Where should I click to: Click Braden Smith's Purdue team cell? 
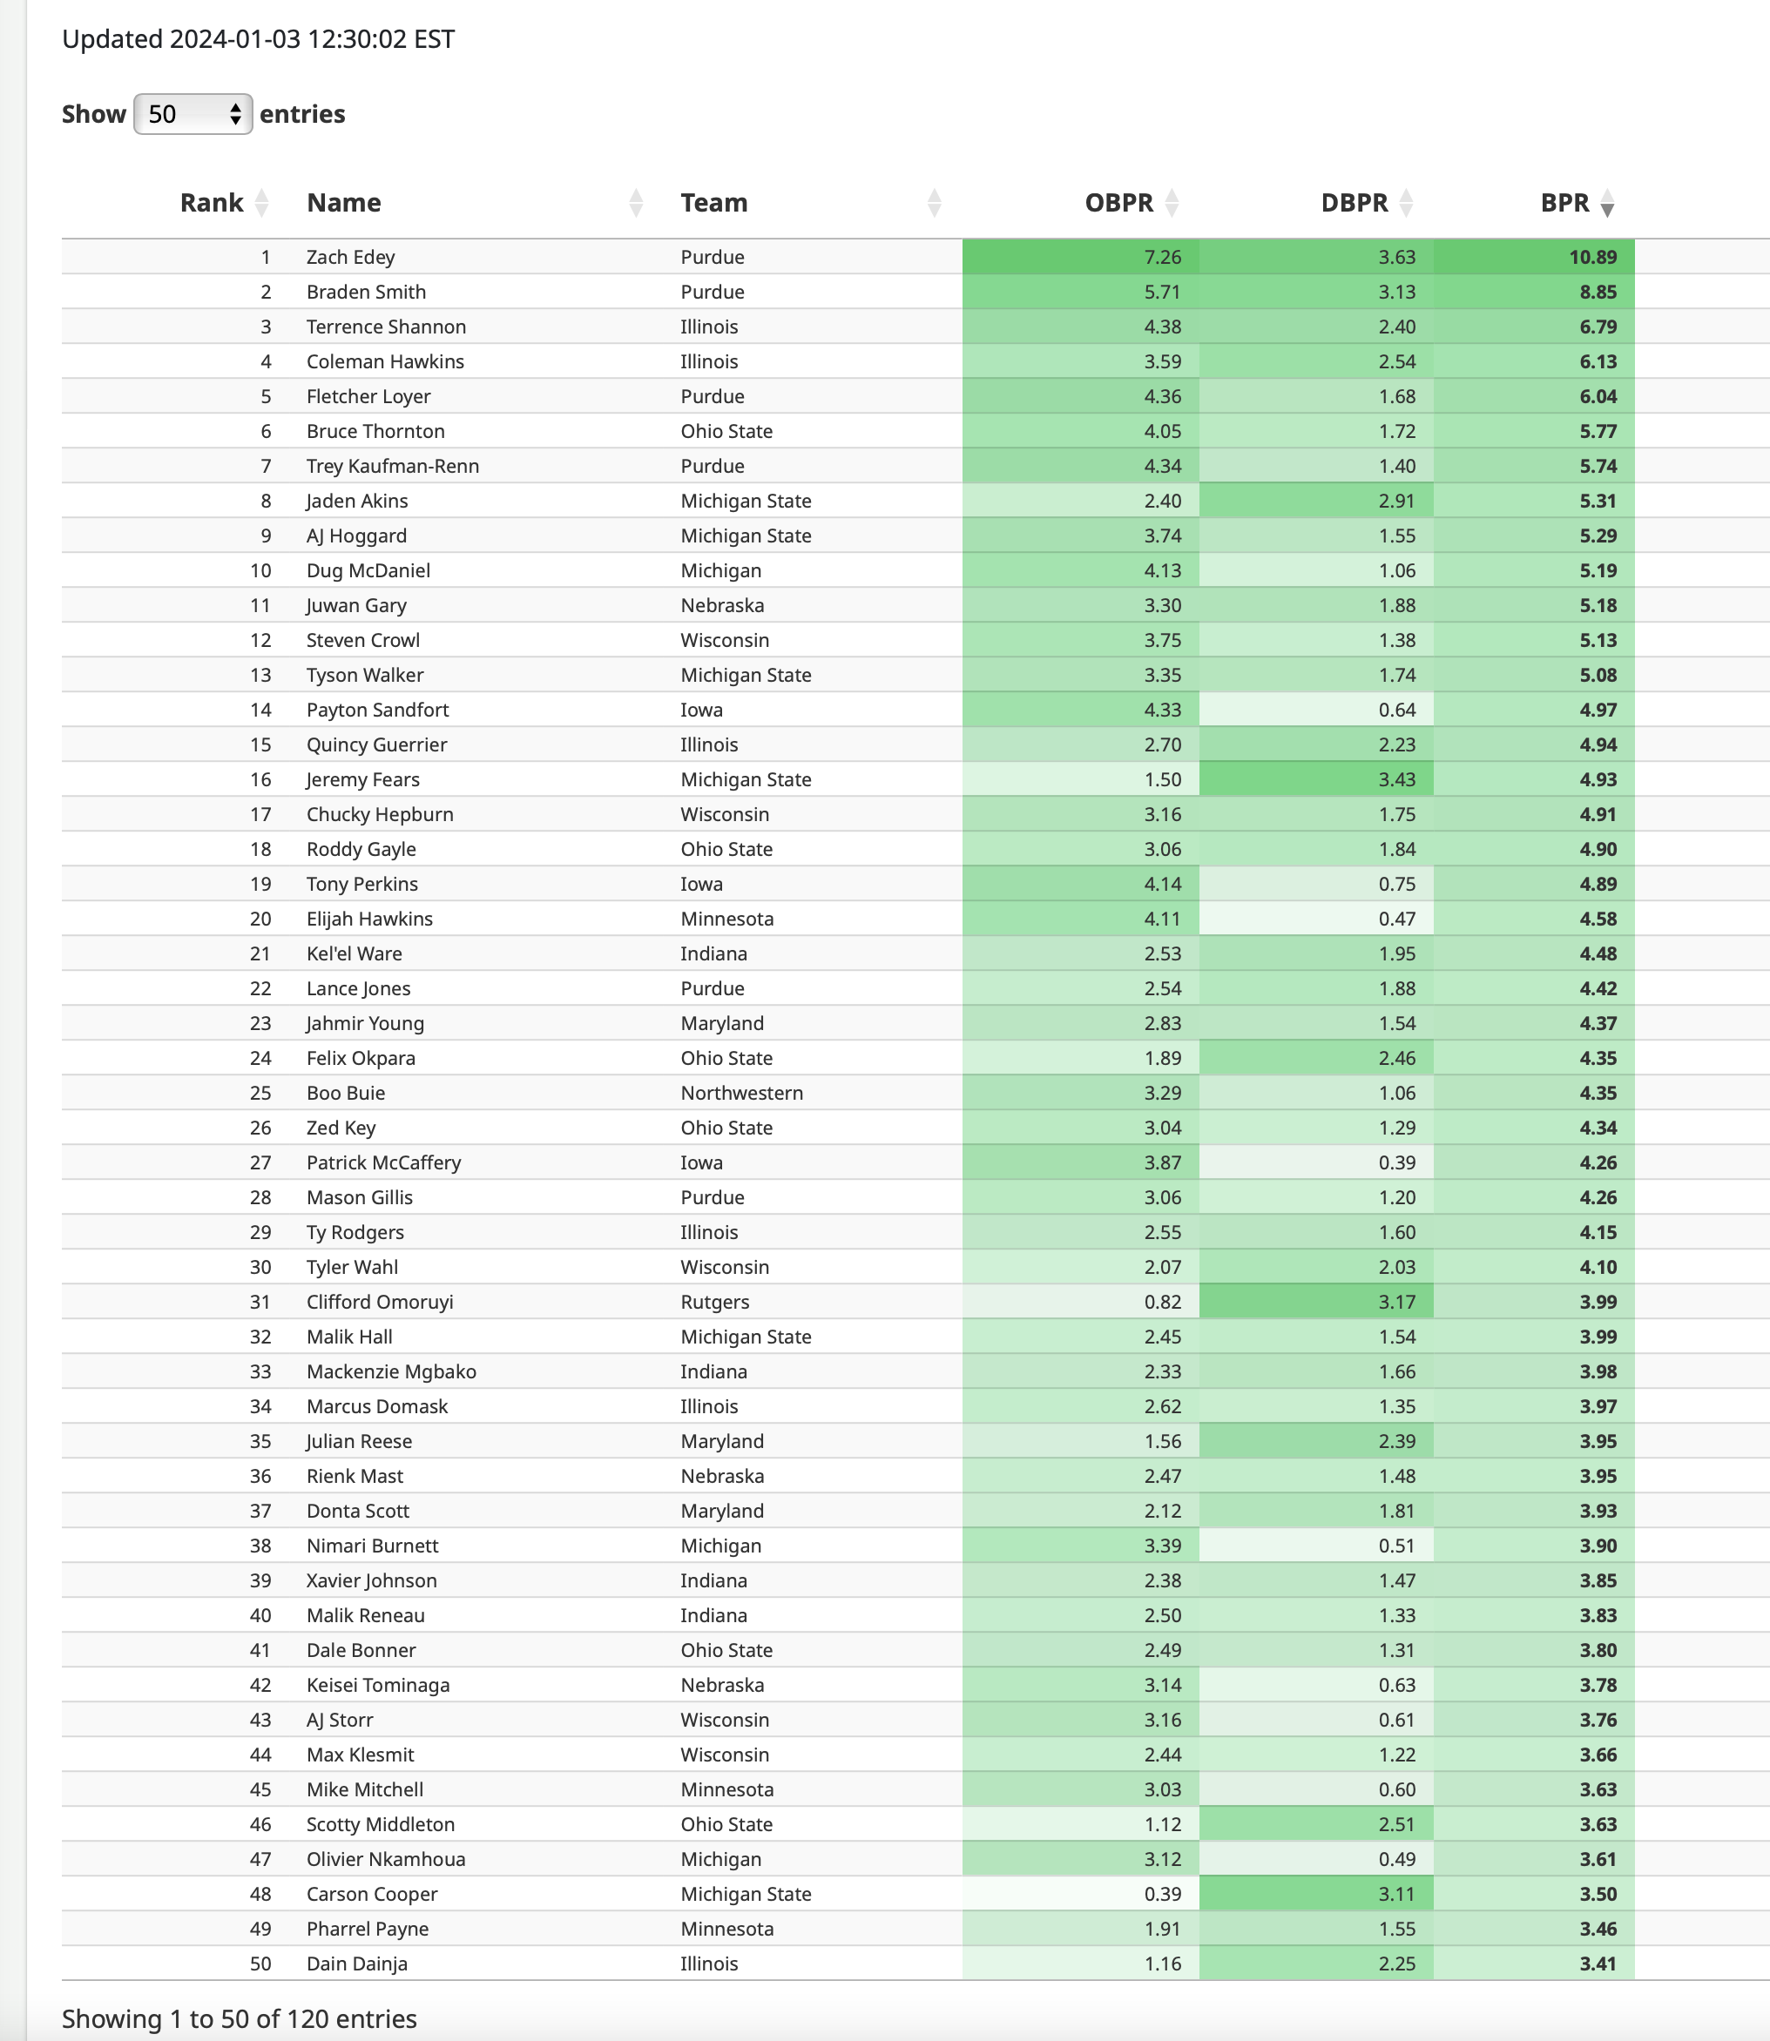(x=713, y=293)
